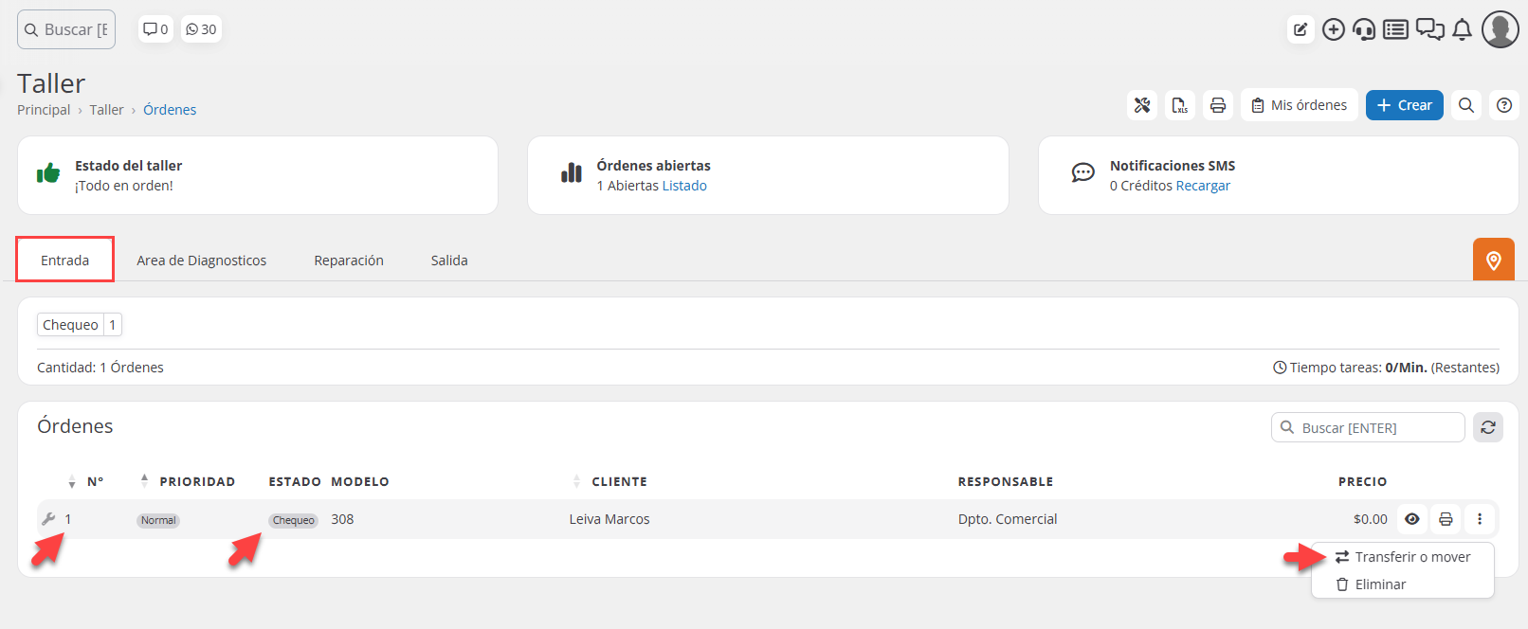The image size is (1528, 629).
Task: View order 1 with the eye icon
Action: (x=1411, y=519)
